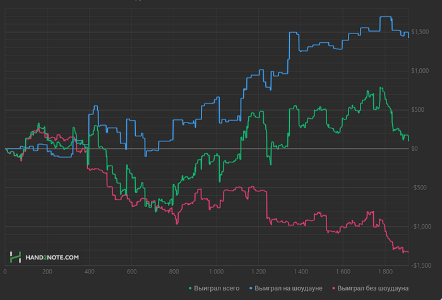
Task: Click the Hand2Note H logo icon
Action: 15,257
